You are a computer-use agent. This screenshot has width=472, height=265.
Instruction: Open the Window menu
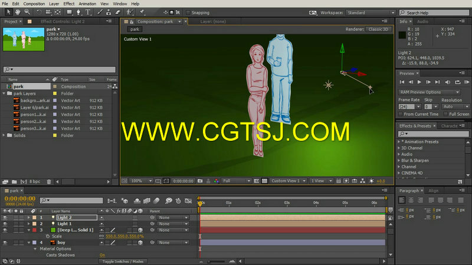point(120,4)
